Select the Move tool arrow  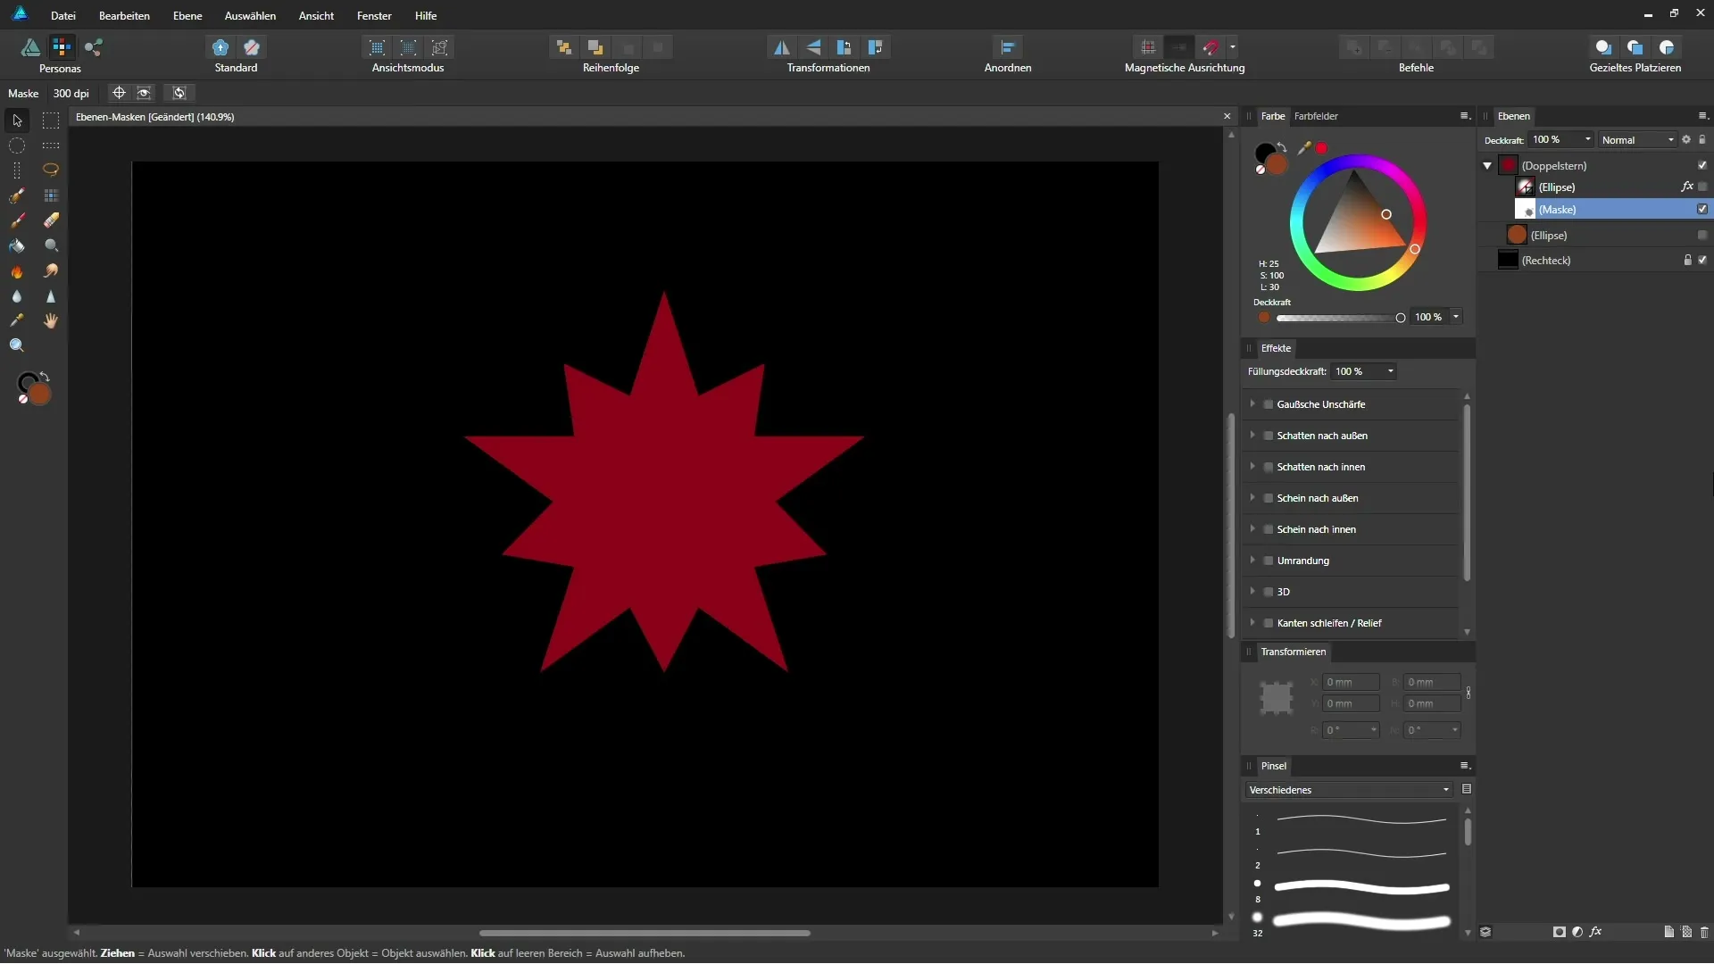[x=17, y=120]
